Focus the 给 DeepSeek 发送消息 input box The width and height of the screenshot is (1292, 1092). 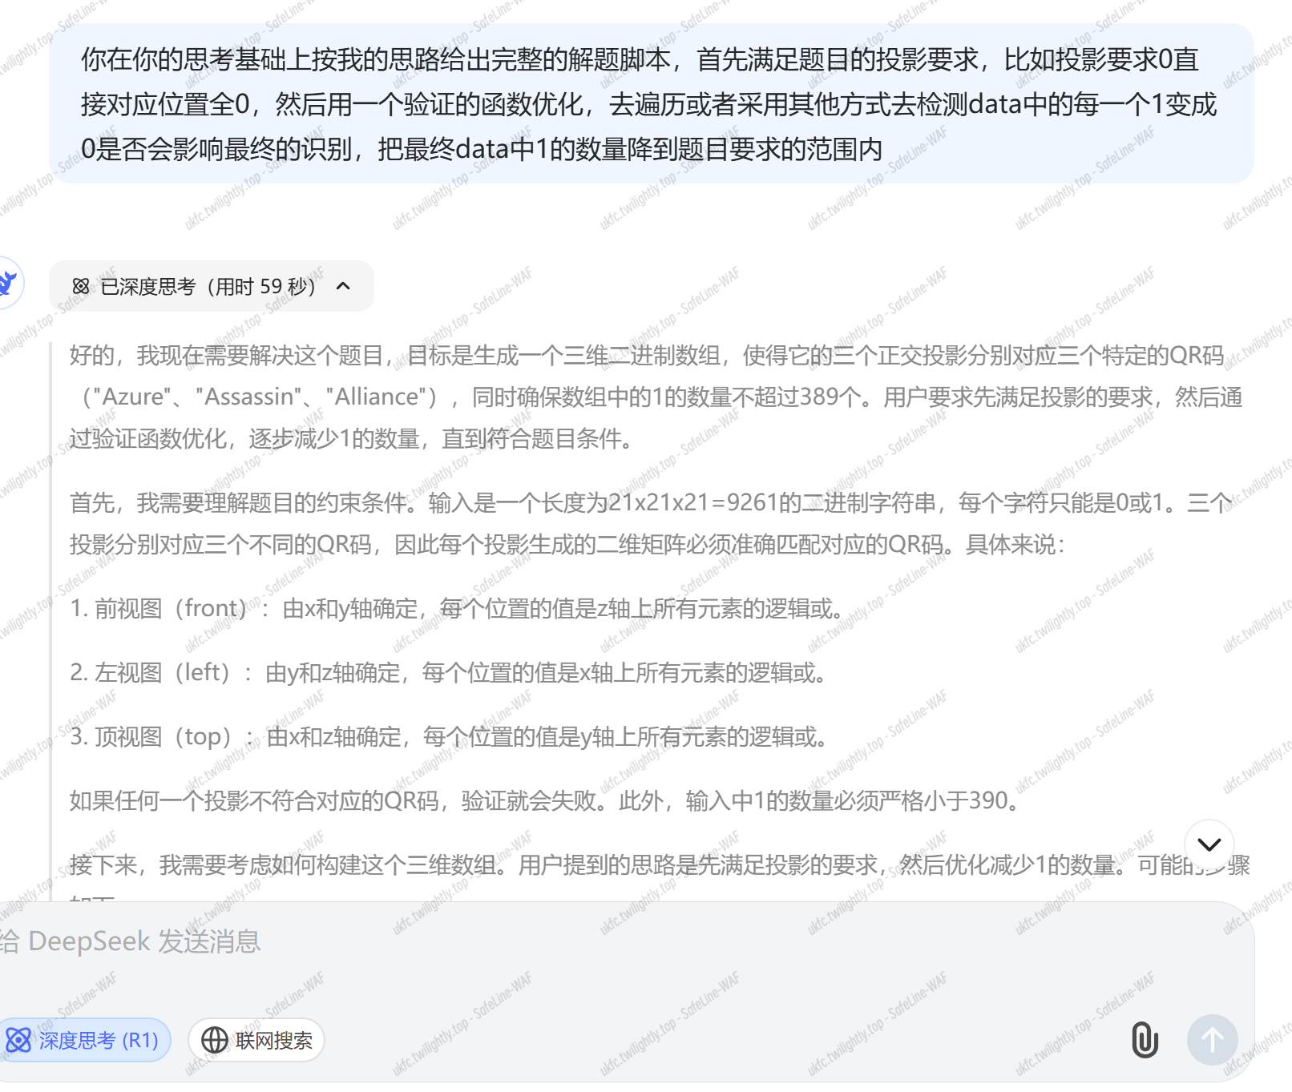click(x=561, y=941)
